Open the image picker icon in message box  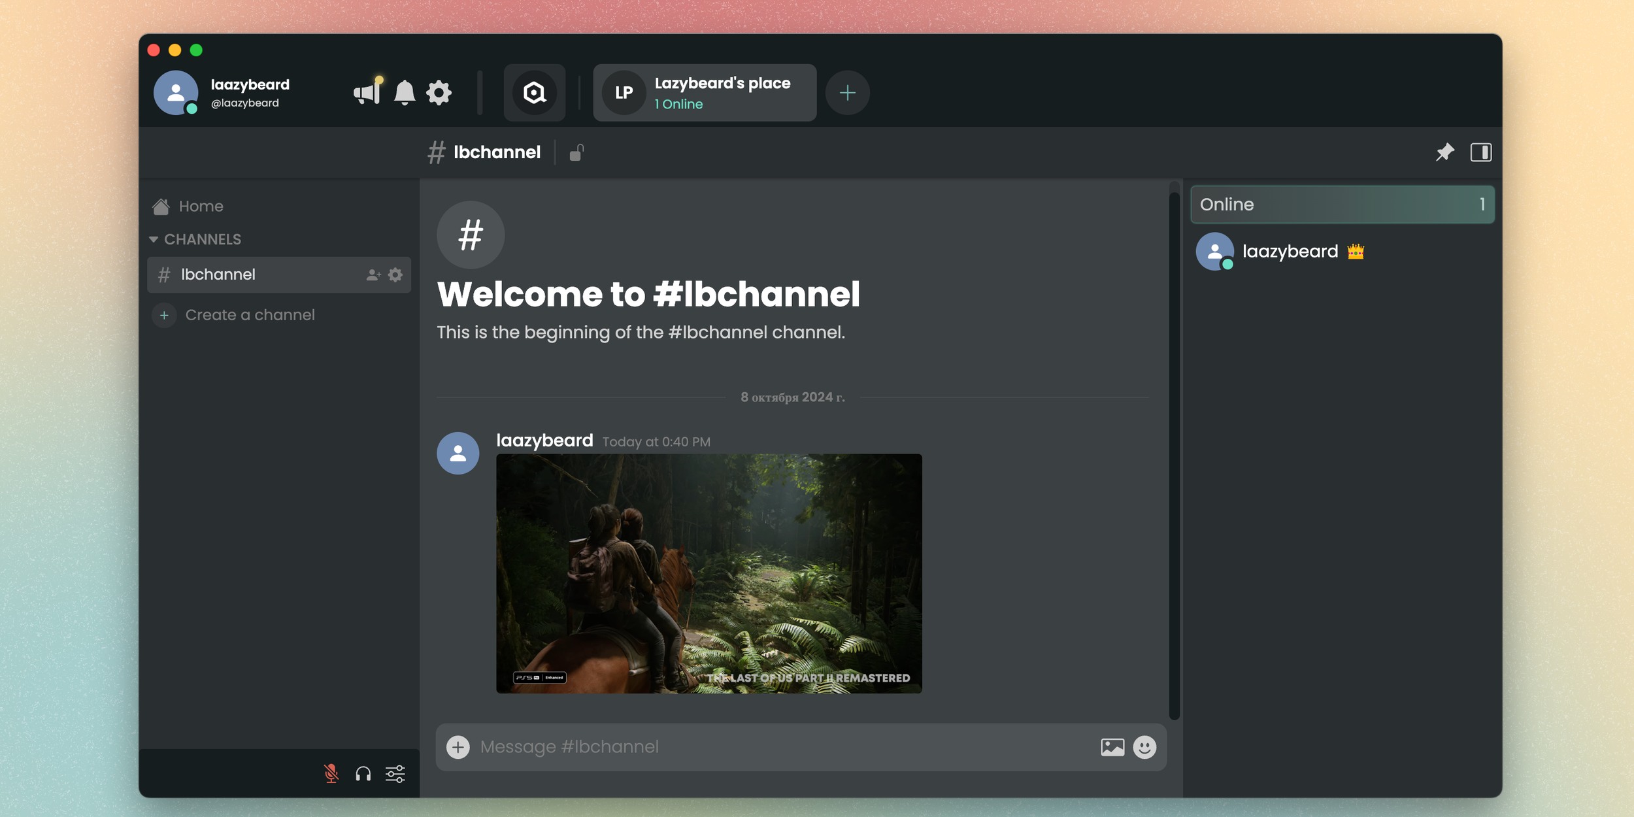[x=1112, y=747]
